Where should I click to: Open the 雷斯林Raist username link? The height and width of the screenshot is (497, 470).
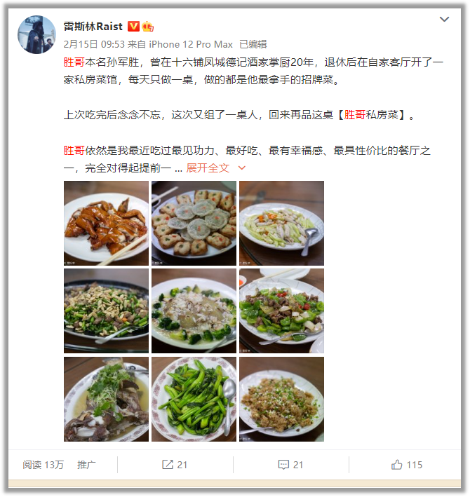(93, 27)
